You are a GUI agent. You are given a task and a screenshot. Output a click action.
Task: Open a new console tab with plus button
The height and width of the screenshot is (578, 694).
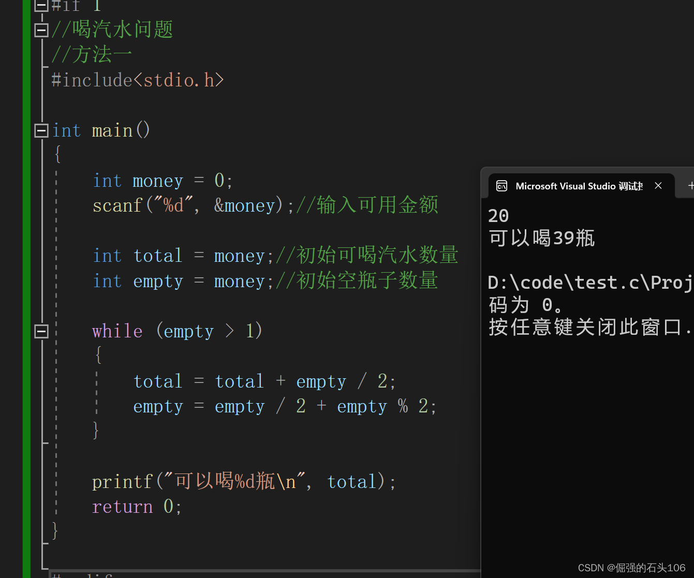tap(690, 186)
